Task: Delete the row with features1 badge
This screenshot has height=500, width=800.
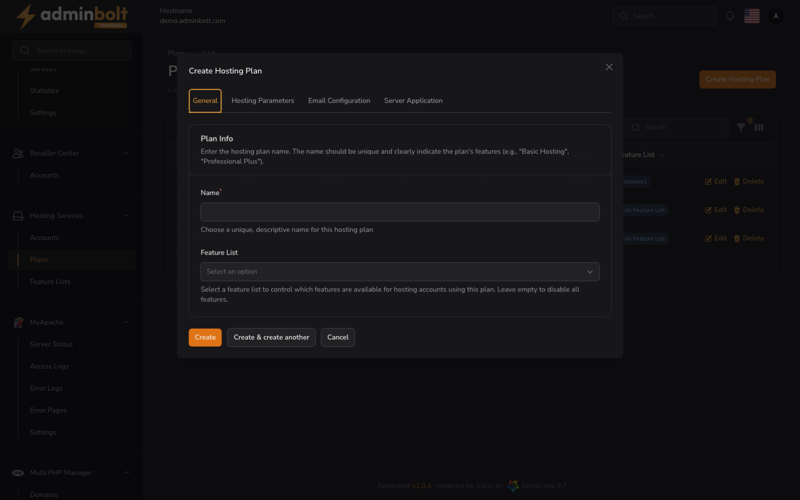Action: click(x=748, y=181)
